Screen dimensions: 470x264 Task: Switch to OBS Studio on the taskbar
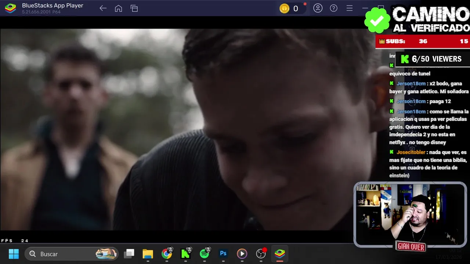coord(261,254)
